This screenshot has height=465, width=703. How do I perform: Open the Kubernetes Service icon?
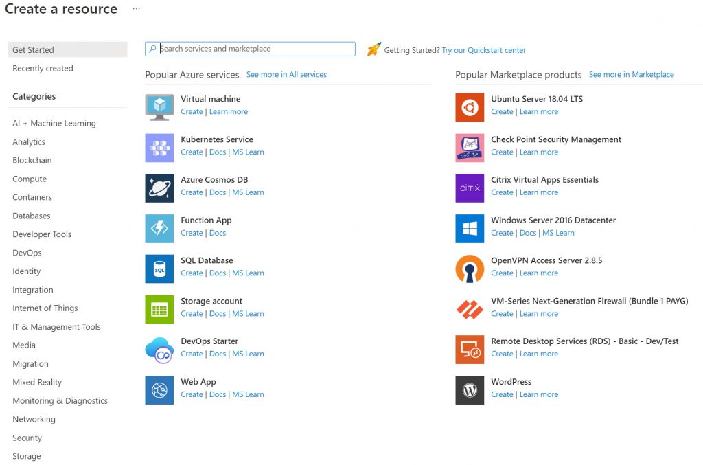coord(159,148)
